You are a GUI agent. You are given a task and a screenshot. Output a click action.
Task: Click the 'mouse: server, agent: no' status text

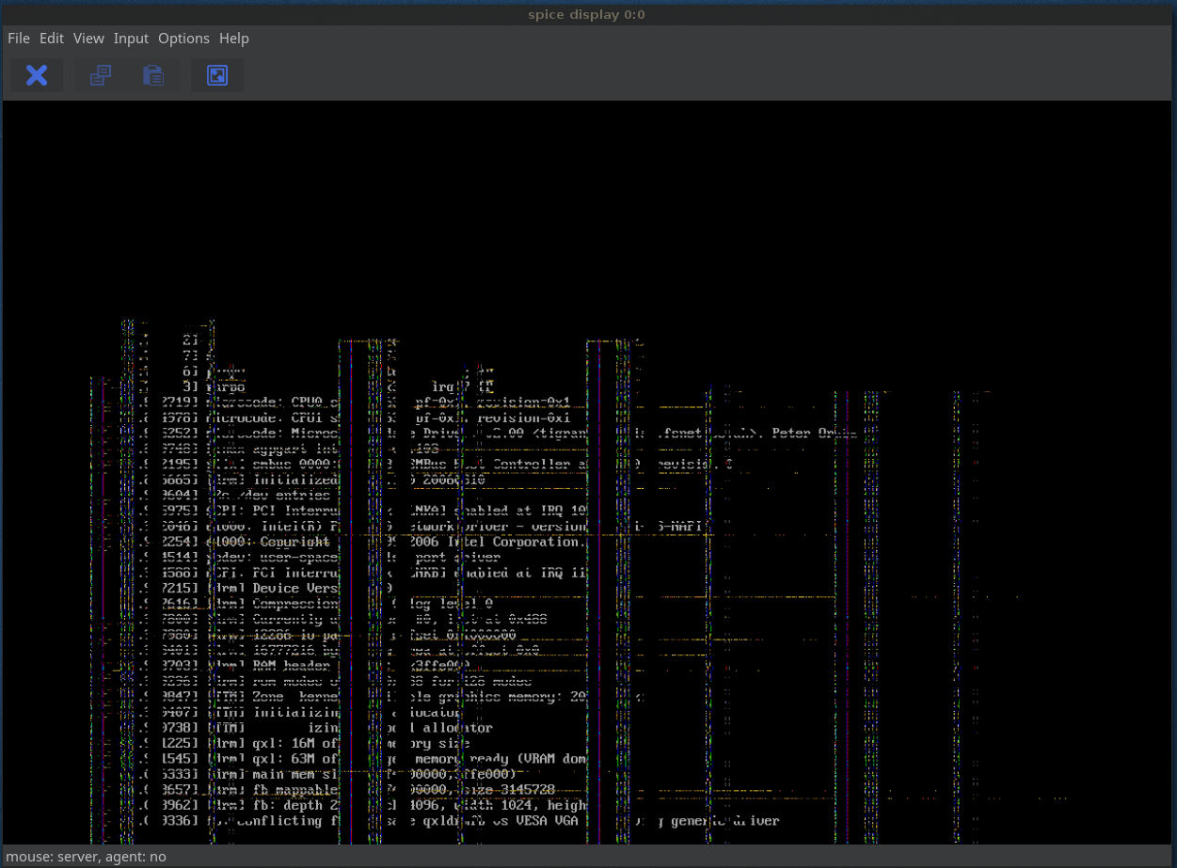tap(87, 856)
